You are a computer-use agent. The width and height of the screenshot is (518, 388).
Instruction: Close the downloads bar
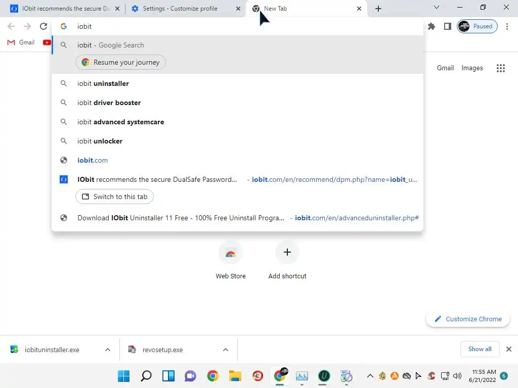[x=509, y=349]
